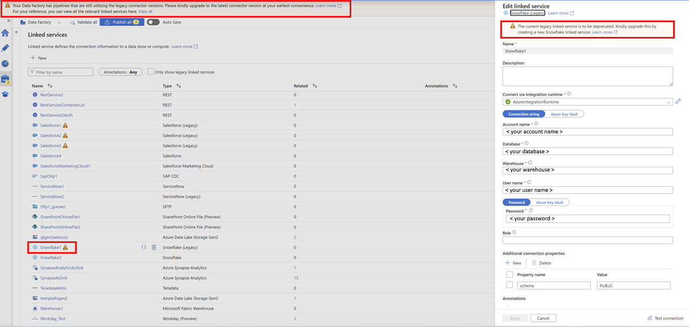The height and width of the screenshot is (327, 689).
Task: Click Delete connection property
Action: tap(541, 263)
